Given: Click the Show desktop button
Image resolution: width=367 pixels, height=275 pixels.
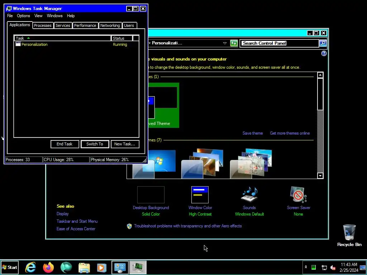Looking at the screenshot, I should 363,267.
